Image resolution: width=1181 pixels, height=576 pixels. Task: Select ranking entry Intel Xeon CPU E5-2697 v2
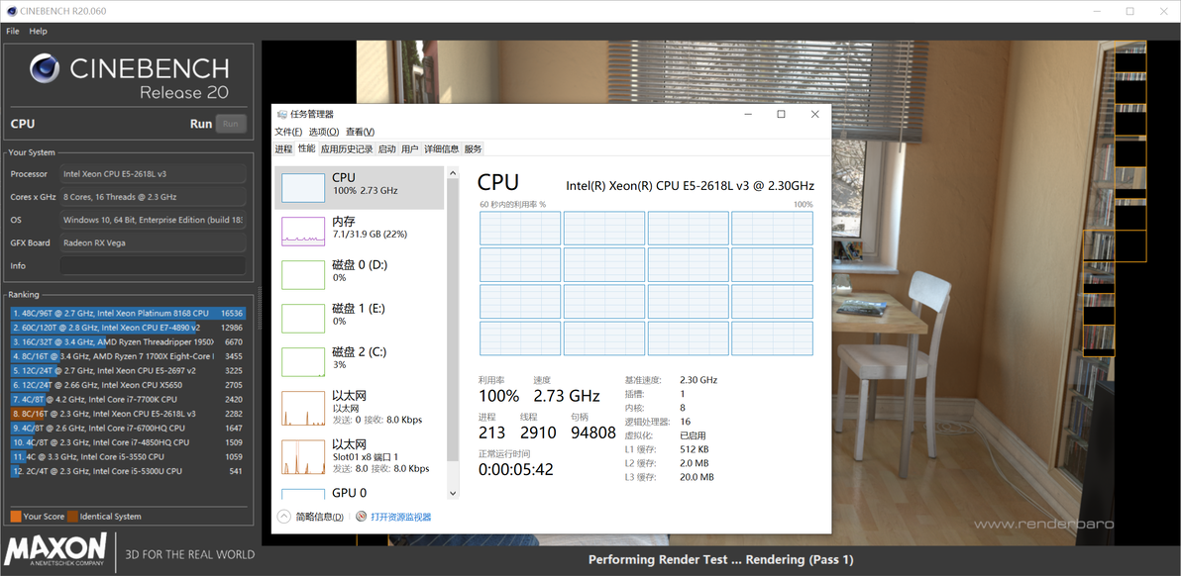click(128, 370)
